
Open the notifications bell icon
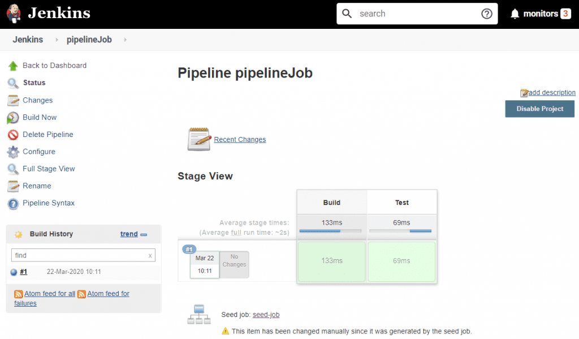pos(515,14)
